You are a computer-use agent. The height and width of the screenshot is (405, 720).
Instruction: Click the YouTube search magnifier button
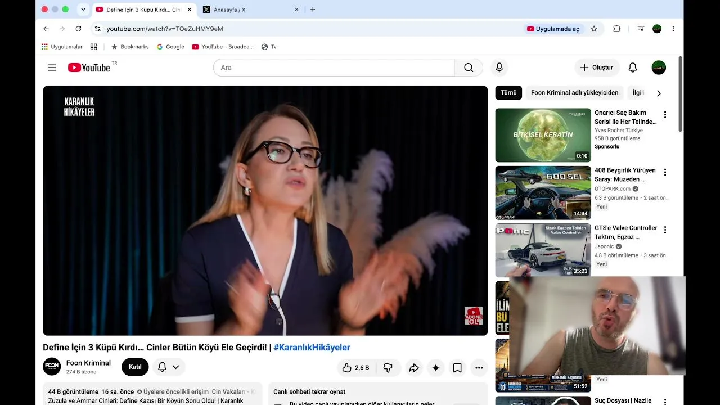469,67
